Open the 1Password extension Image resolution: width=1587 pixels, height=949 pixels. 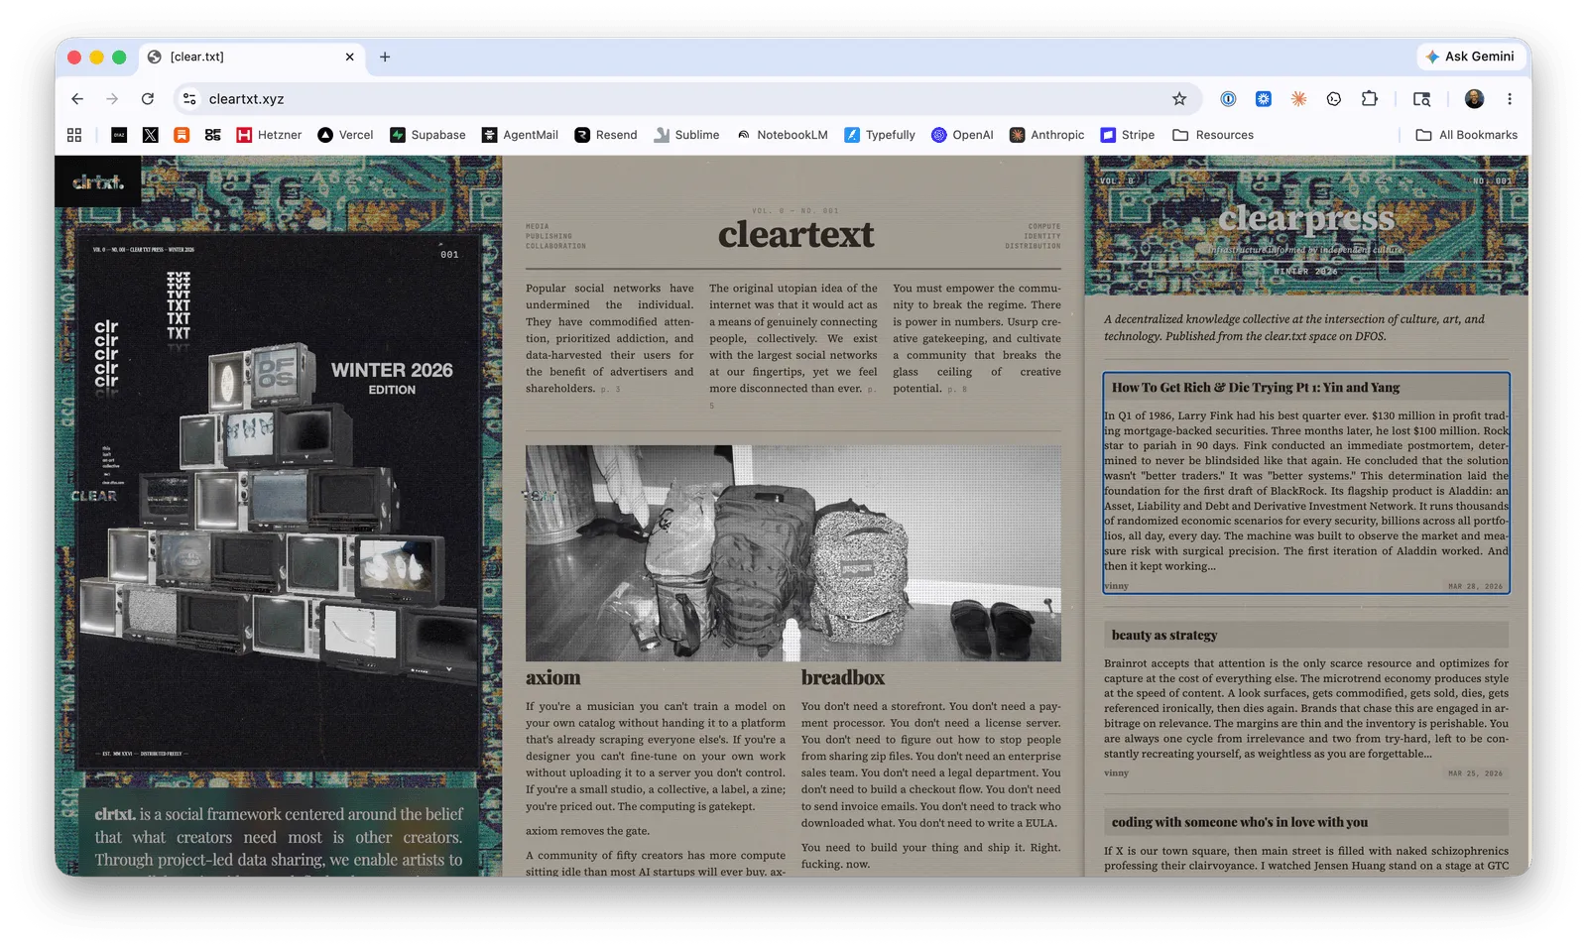(1228, 99)
